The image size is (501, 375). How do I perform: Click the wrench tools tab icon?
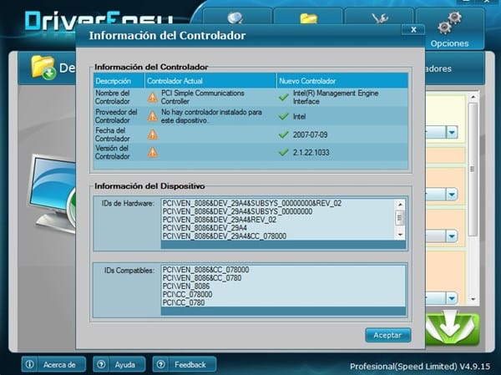[377, 18]
